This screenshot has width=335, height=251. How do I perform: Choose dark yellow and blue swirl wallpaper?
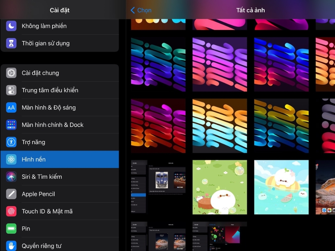point(281,126)
